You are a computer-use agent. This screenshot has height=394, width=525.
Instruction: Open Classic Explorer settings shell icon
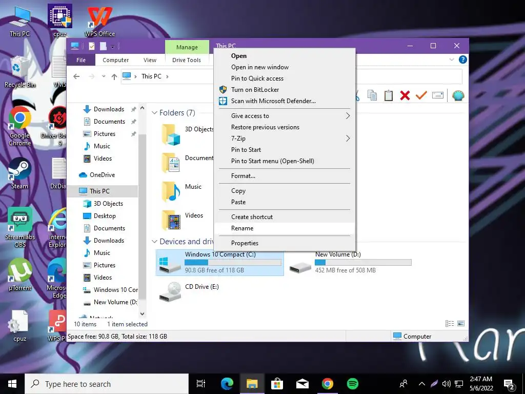(x=458, y=95)
